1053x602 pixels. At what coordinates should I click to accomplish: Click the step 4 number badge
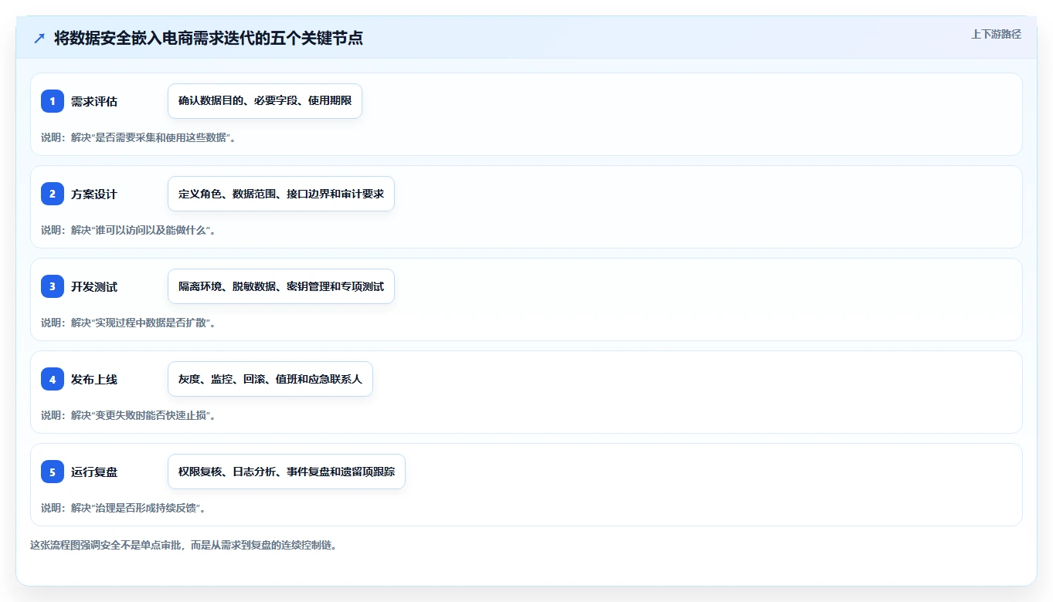point(53,379)
